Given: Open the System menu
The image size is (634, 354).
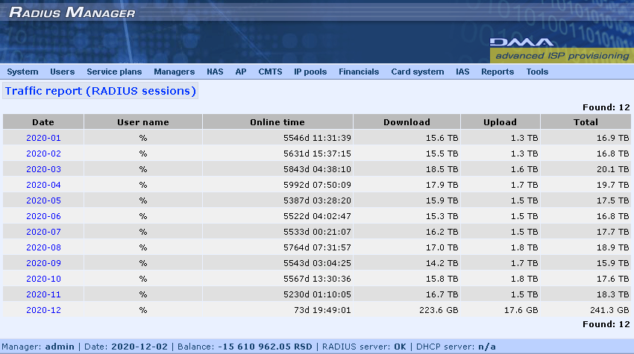Looking at the screenshot, I should click(x=22, y=72).
